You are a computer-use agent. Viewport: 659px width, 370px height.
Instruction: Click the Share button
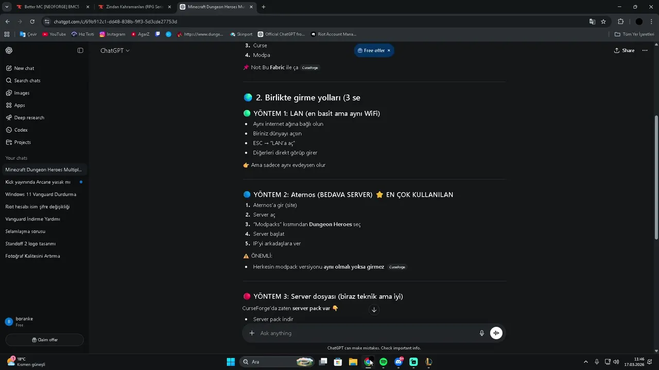[x=624, y=50]
